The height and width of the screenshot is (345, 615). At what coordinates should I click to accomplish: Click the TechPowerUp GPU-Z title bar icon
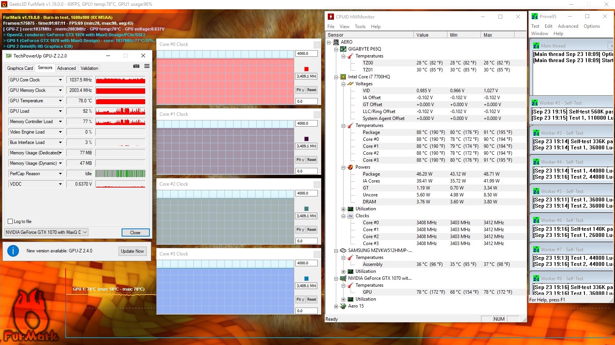[8, 56]
